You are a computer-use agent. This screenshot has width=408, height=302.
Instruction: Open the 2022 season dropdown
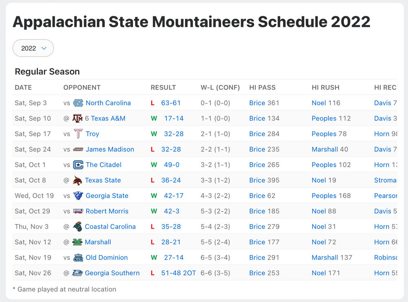pos(33,48)
